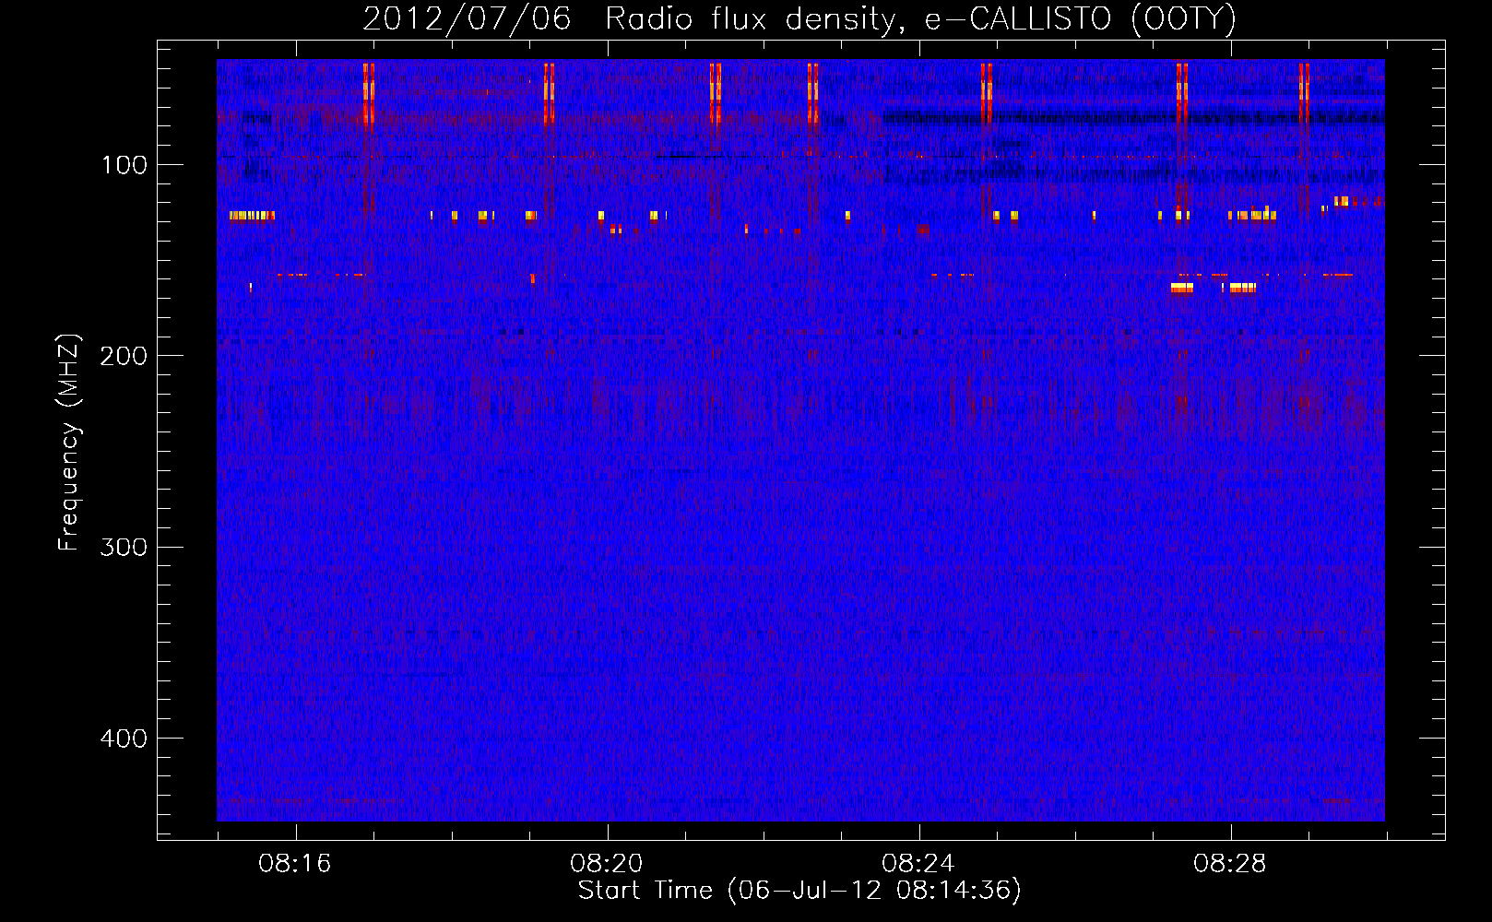Viewport: 1492px width, 922px height.
Task: Click the 08:20 time tick label
Action: tap(607, 864)
